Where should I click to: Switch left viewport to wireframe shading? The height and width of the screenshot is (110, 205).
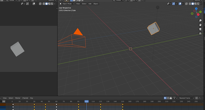click(44, 4)
